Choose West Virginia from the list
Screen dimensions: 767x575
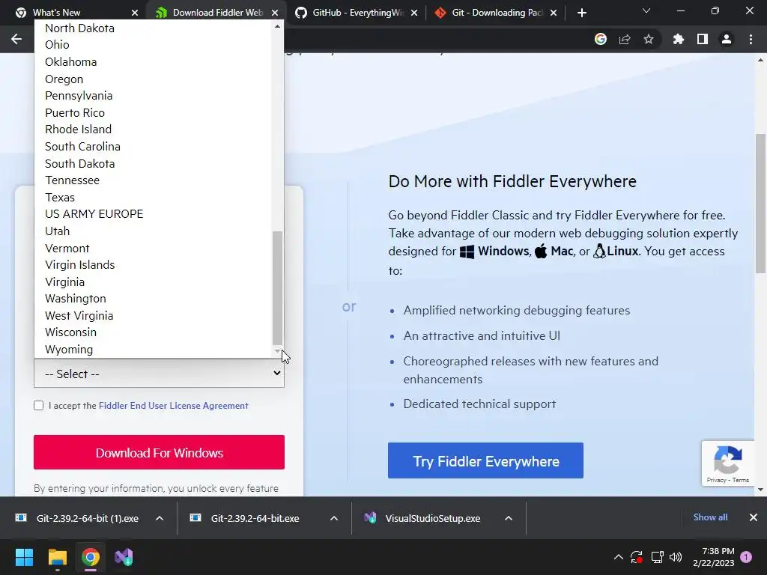153,315
